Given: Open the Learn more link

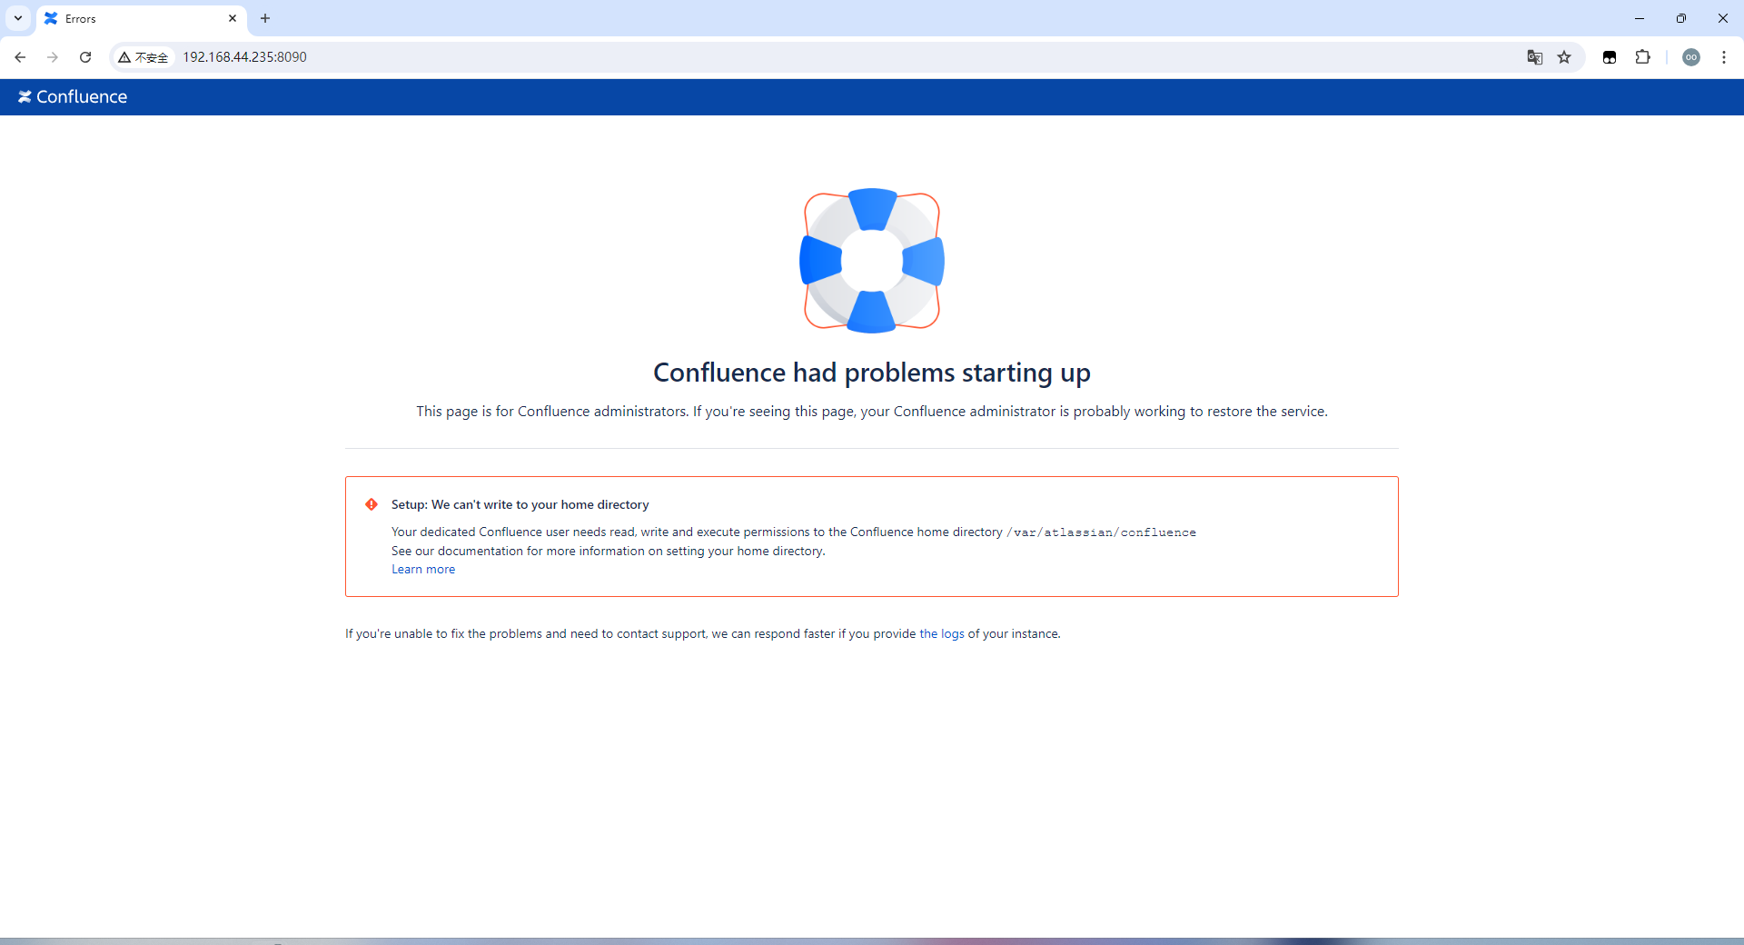Looking at the screenshot, I should [423, 570].
